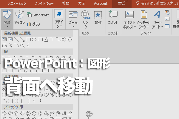Open the アドイン add-ins dropdown
This screenshot has width=179, height=119.
point(59,19)
